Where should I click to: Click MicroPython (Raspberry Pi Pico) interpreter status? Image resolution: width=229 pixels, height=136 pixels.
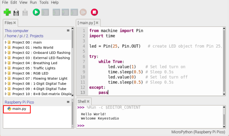coord(198,132)
